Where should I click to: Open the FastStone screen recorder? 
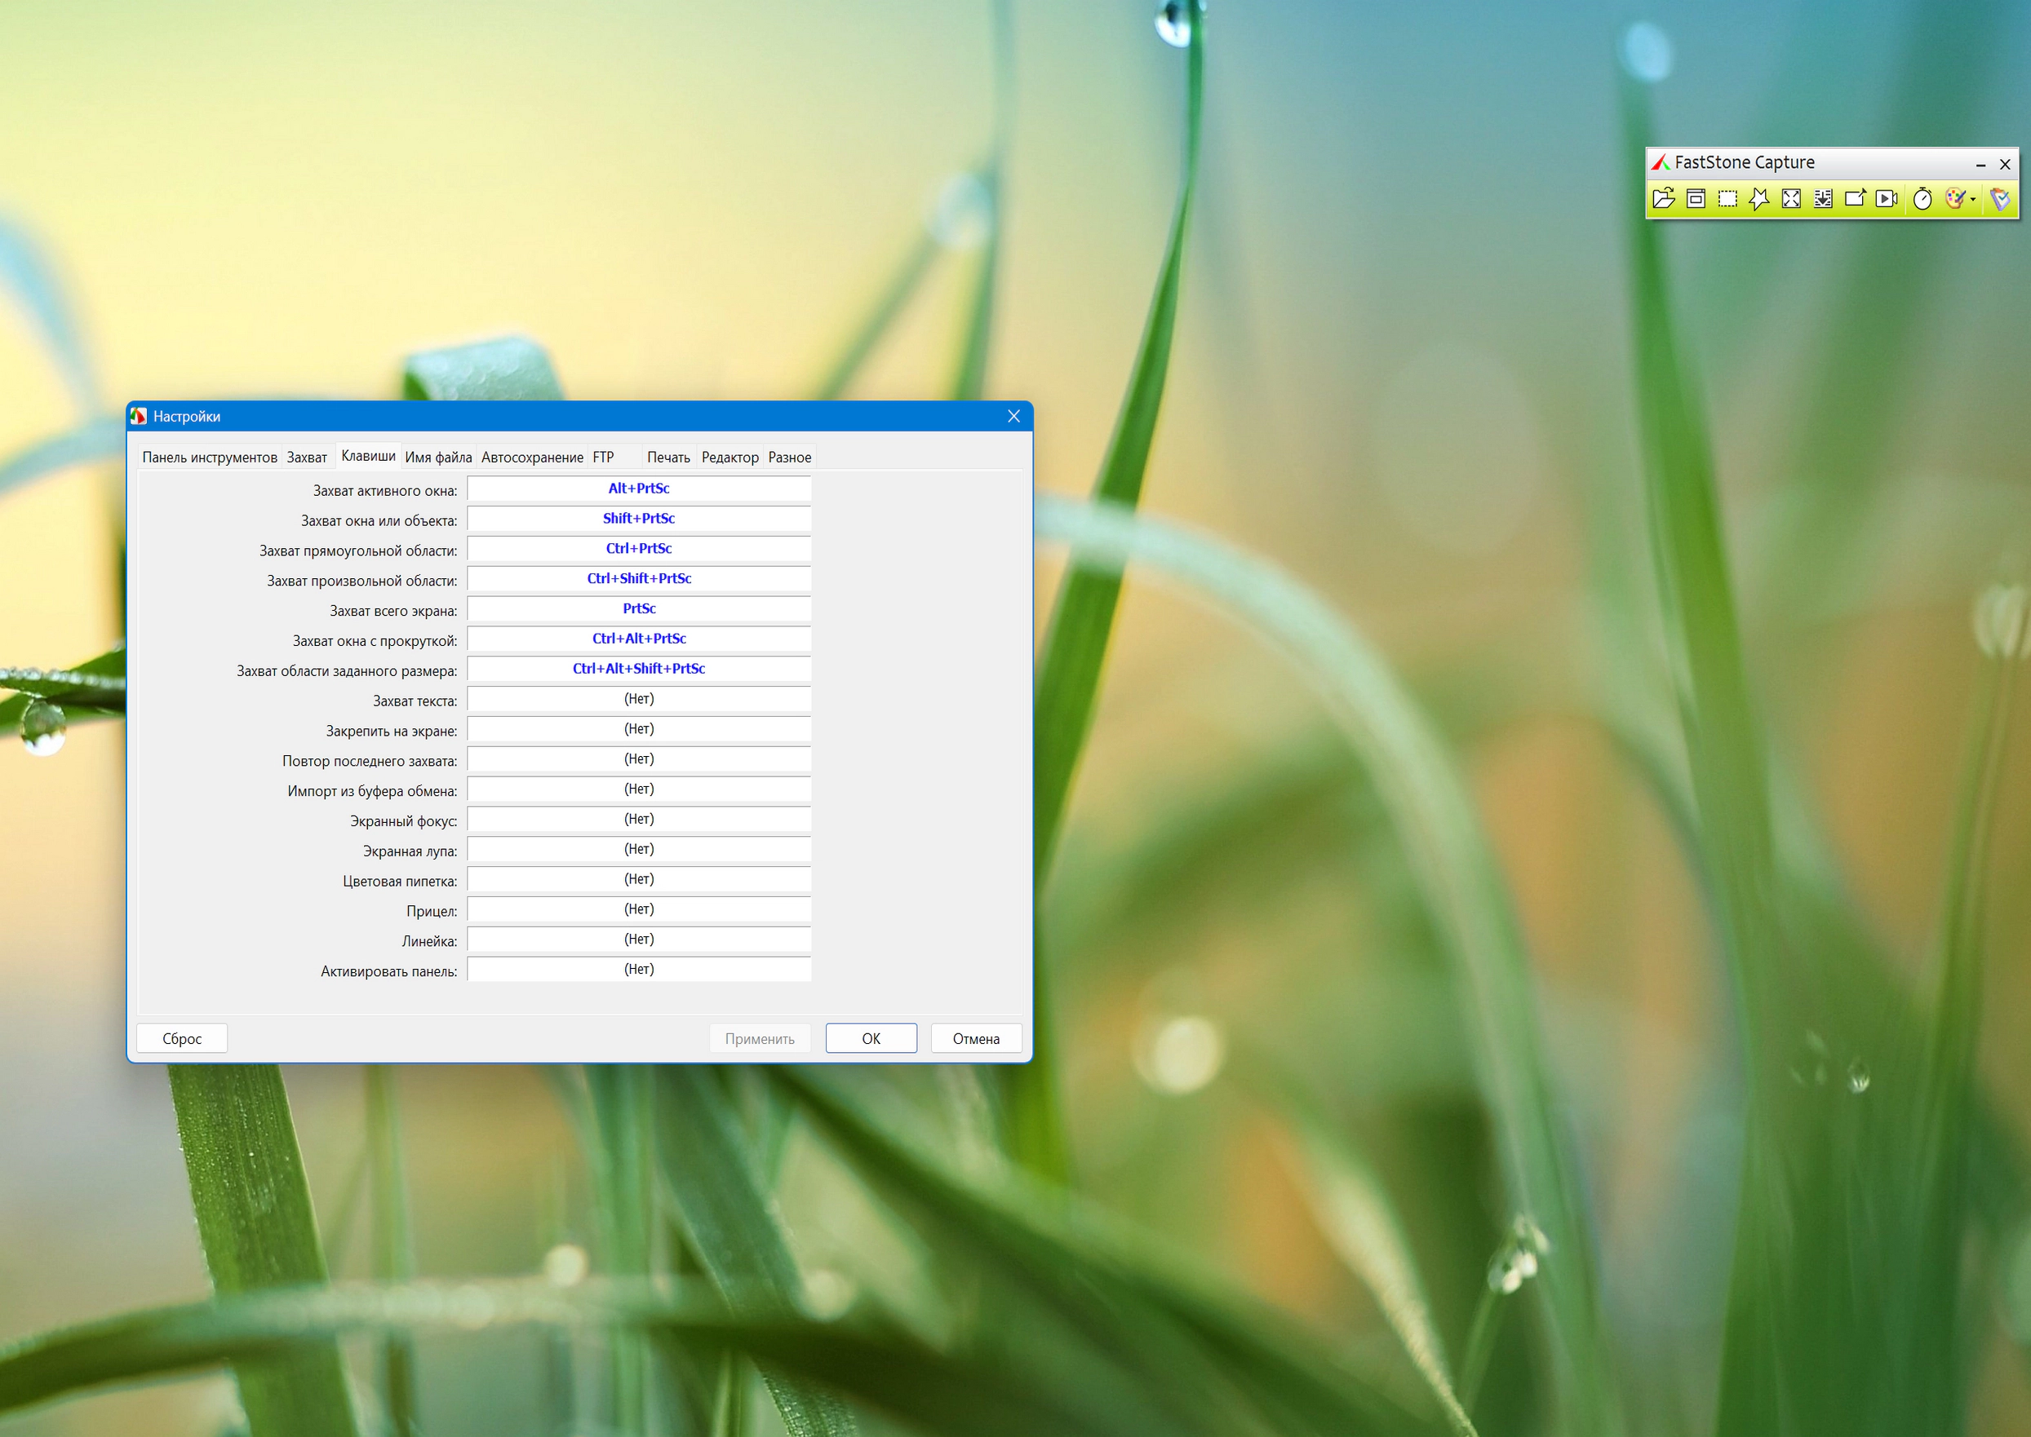[1887, 198]
